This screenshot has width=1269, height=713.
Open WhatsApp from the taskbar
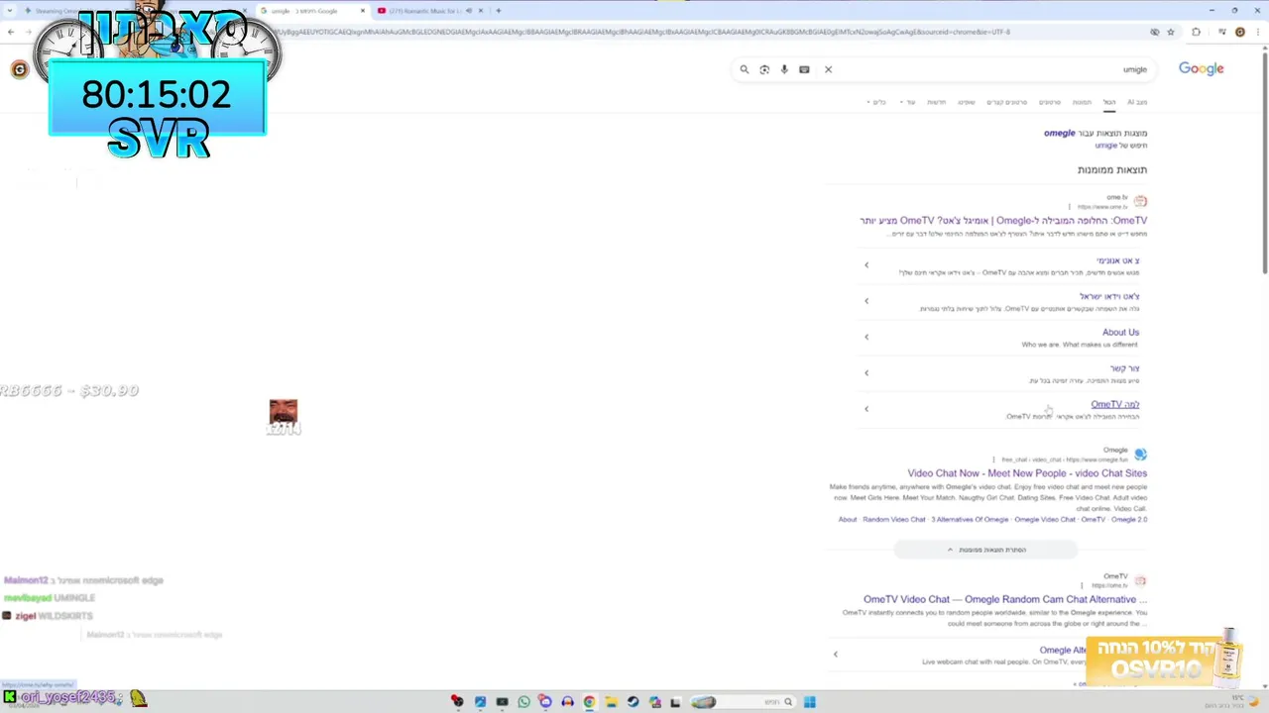[x=524, y=702]
